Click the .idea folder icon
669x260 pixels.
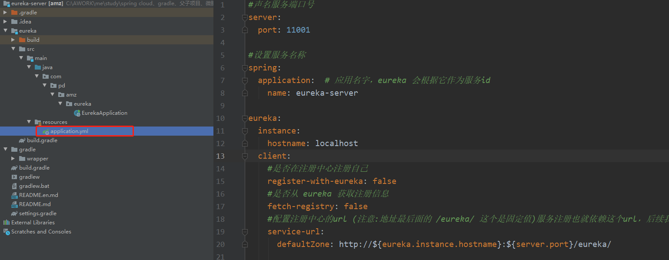click(x=14, y=22)
